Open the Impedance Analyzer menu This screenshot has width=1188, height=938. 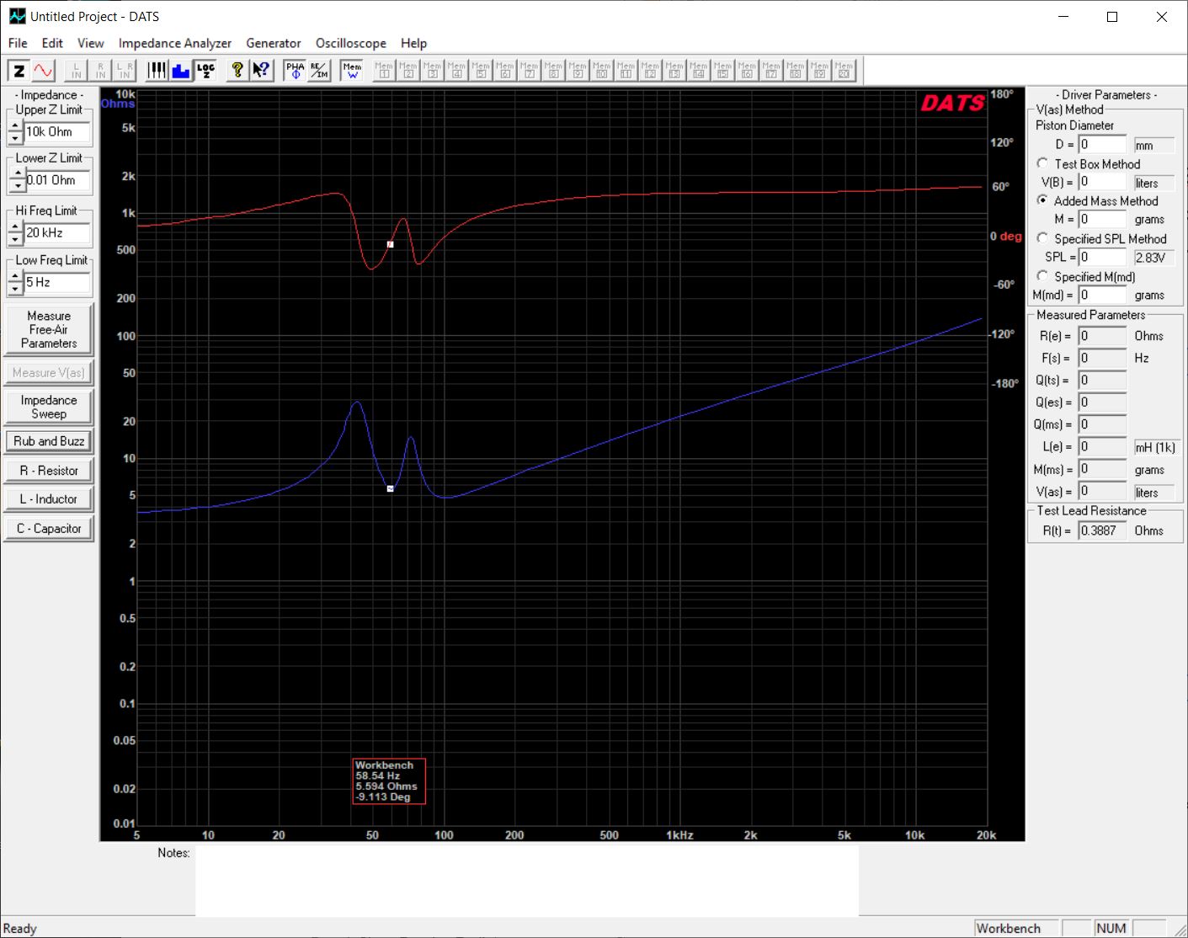click(174, 43)
